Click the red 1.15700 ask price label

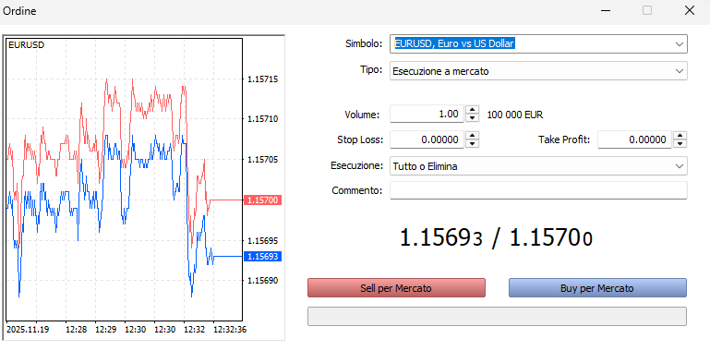click(262, 200)
